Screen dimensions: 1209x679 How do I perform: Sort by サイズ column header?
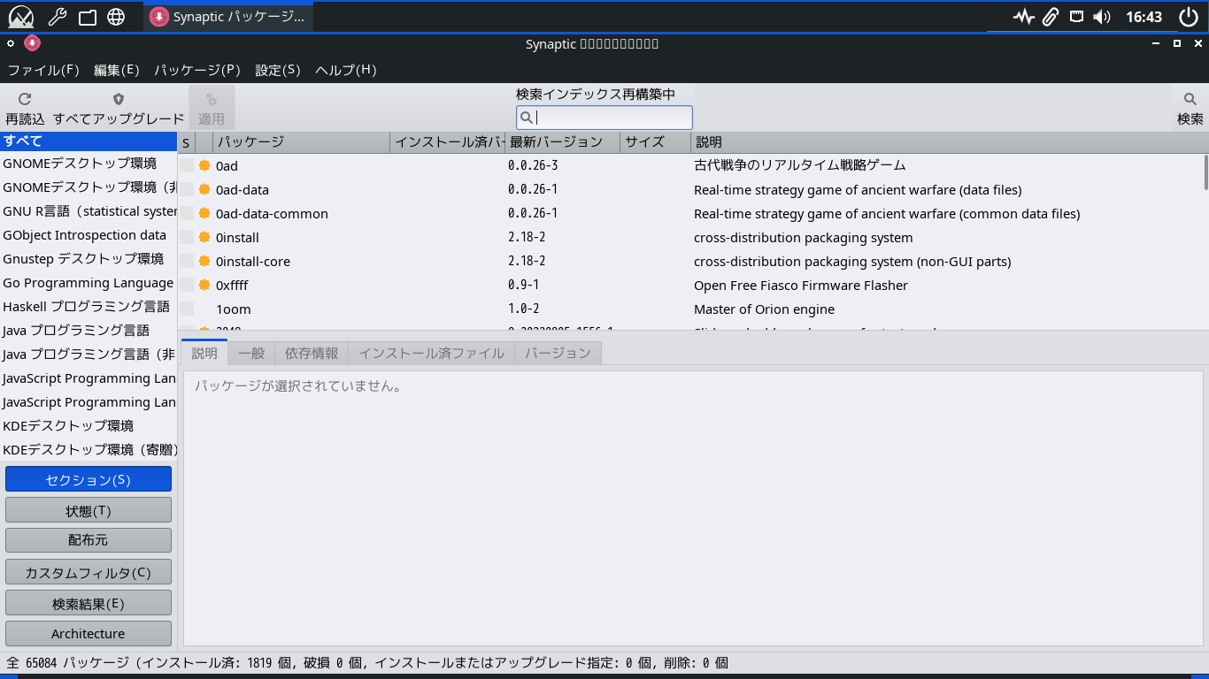click(x=656, y=142)
